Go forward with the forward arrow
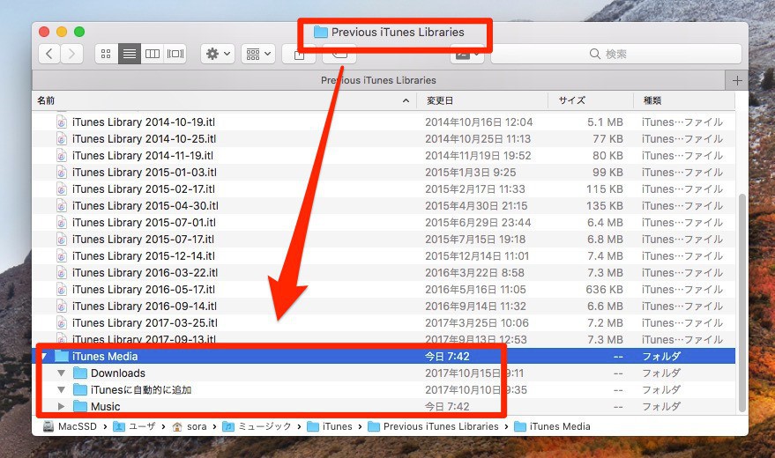This screenshot has height=458, width=775. click(72, 54)
